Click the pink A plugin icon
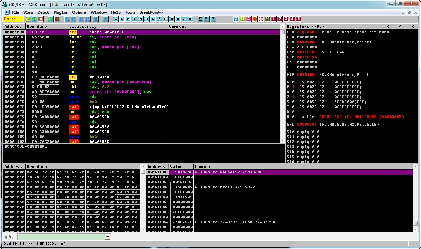This screenshot has height=249, width=421. 248,19
